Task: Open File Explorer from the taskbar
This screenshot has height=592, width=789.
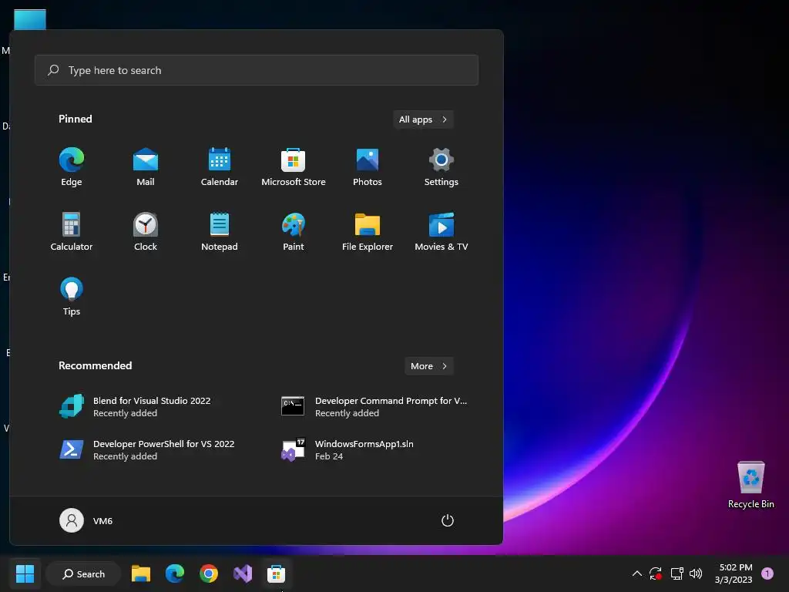Action: [141, 573]
